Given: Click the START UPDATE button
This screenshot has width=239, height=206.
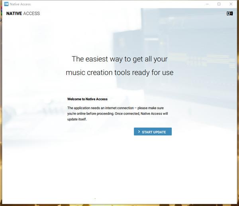Looking at the screenshot, I should click(153, 132).
